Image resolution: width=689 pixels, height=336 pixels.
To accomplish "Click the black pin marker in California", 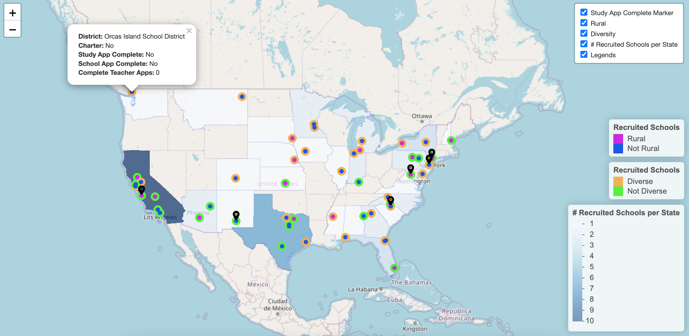I will [x=142, y=190].
